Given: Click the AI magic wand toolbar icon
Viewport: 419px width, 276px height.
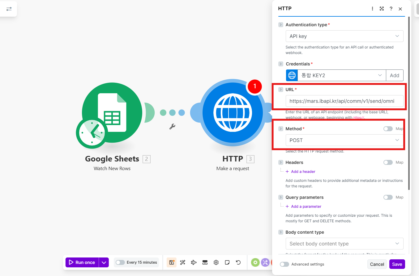Looking at the screenshot, I should [183, 262].
